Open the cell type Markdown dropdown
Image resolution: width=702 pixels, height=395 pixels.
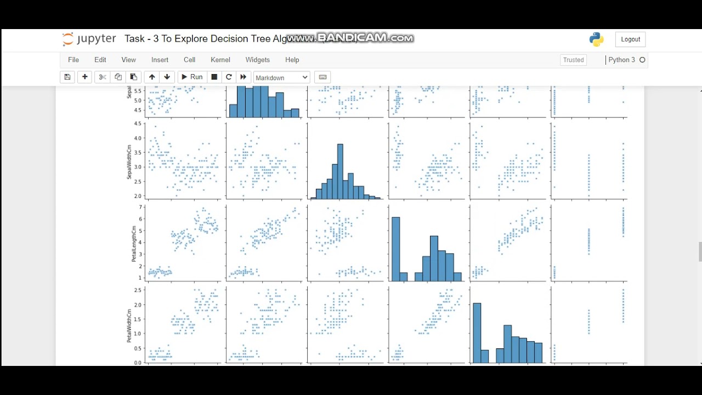[x=282, y=78]
